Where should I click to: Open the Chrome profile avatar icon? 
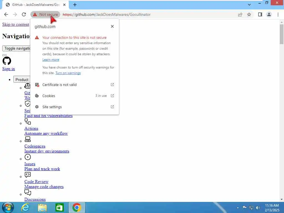pos(269,14)
